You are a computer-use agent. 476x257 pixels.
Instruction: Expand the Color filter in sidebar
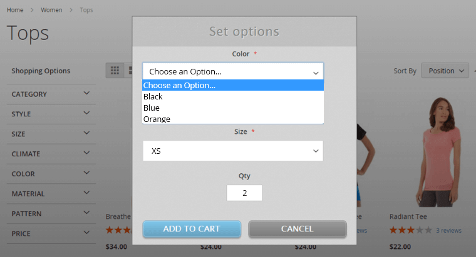(x=51, y=174)
